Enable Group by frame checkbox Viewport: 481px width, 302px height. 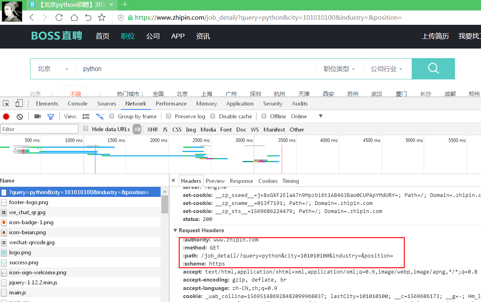(111, 116)
